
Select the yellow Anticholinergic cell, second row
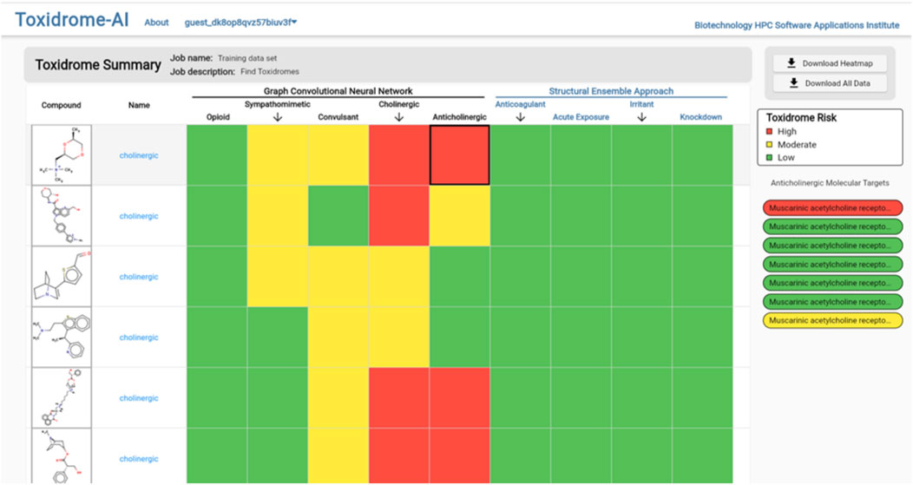coord(459,216)
